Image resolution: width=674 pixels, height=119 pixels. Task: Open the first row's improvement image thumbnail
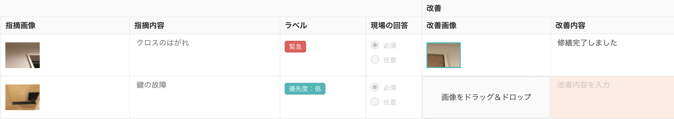(x=443, y=55)
